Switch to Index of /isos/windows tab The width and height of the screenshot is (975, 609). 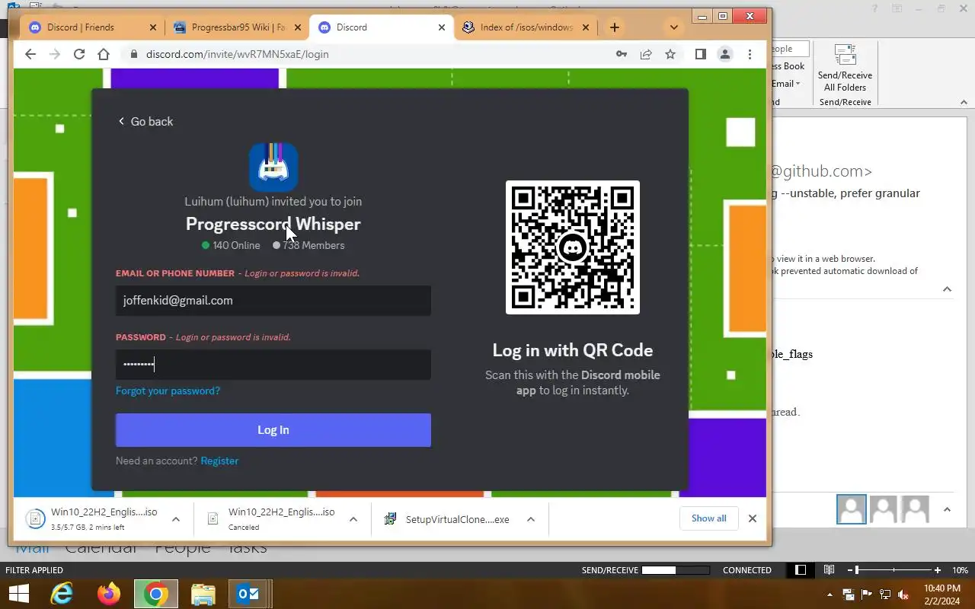[x=526, y=27]
